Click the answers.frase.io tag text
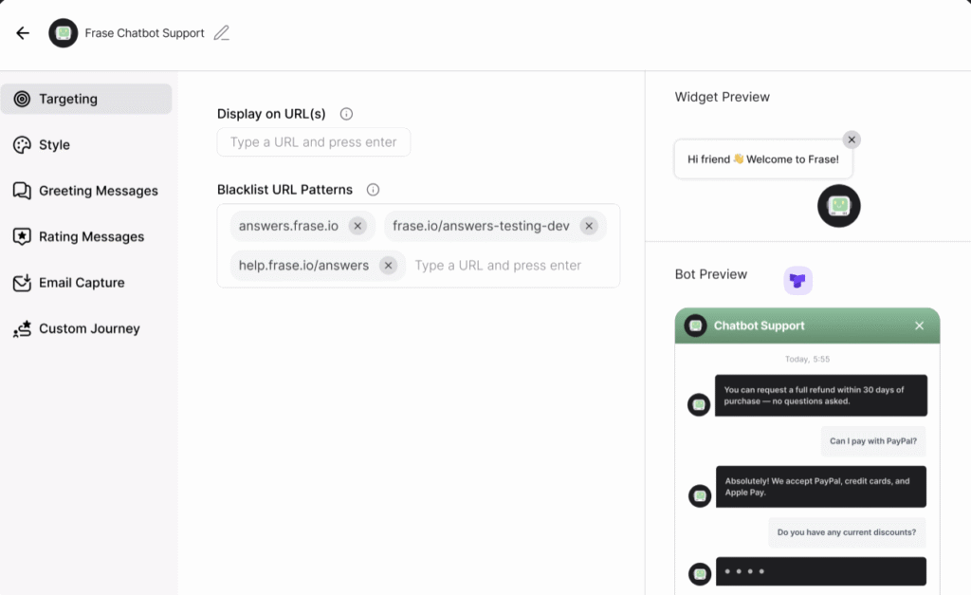The height and width of the screenshot is (595, 971). (288, 226)
